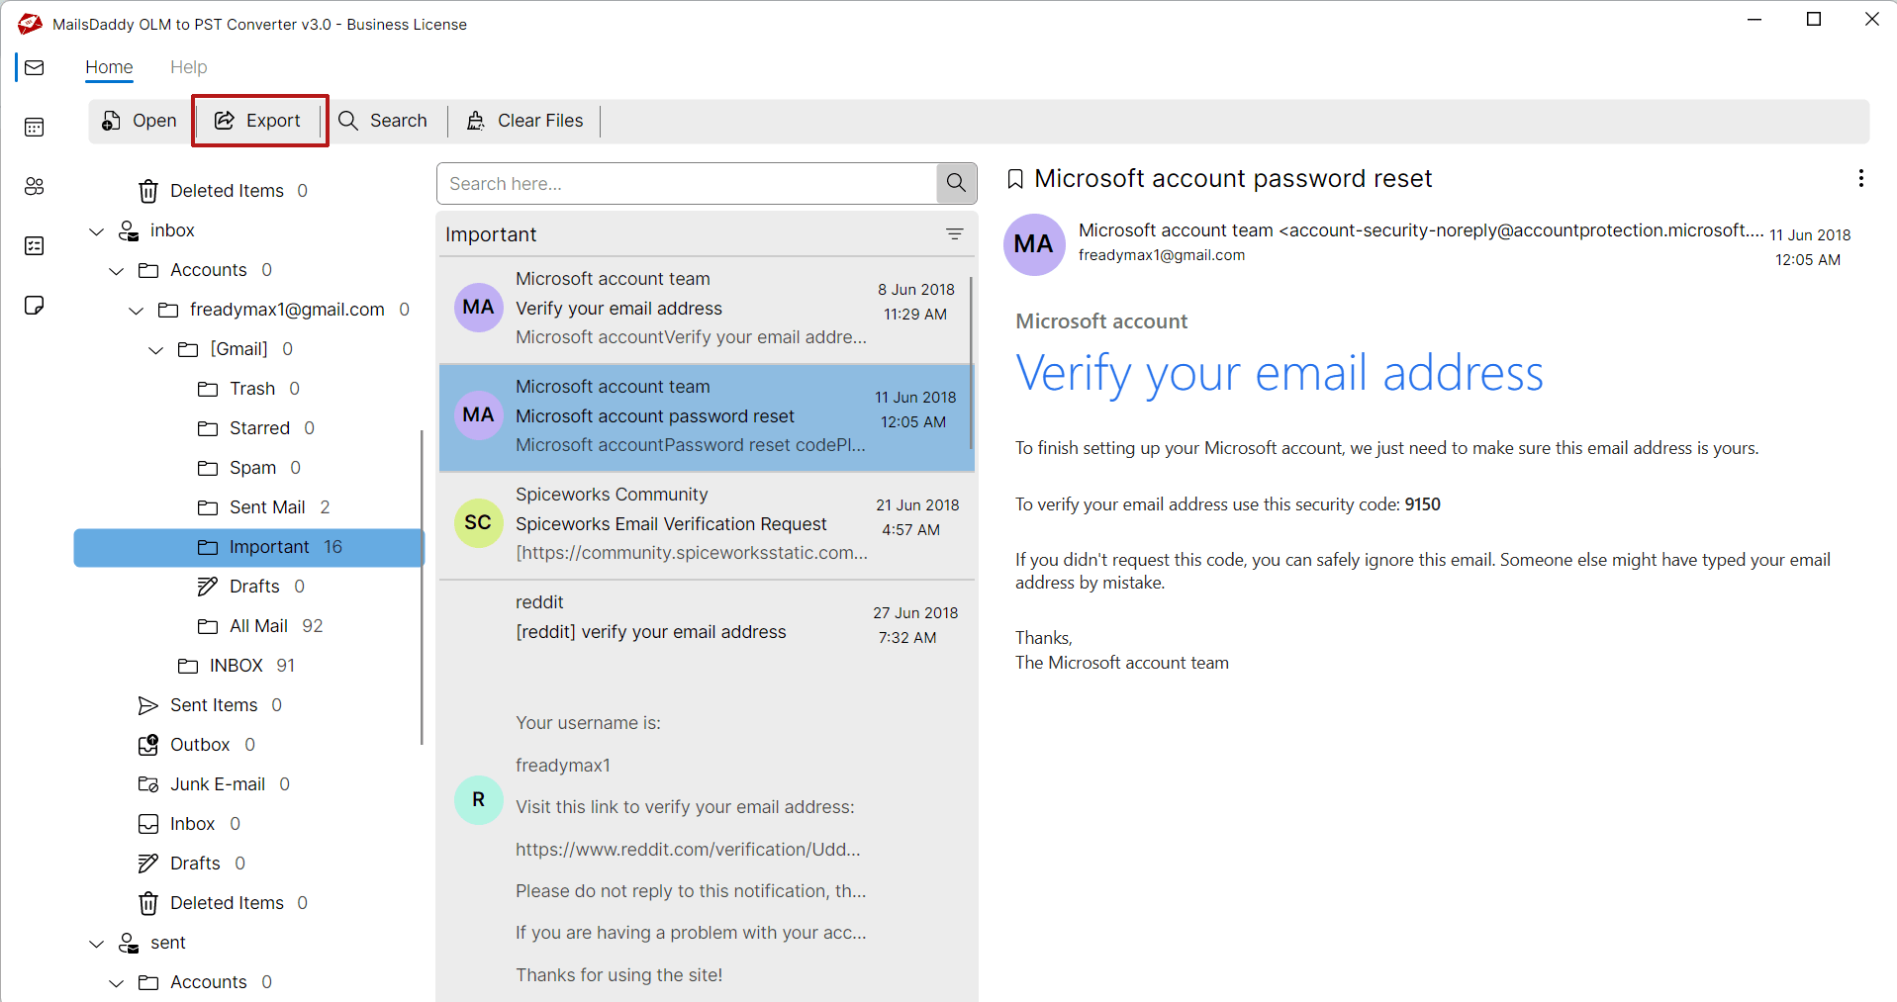Click the folder tree vertical scrollbar
The height and width of the screenshot is (1002, 1897).
coord(422,588)
